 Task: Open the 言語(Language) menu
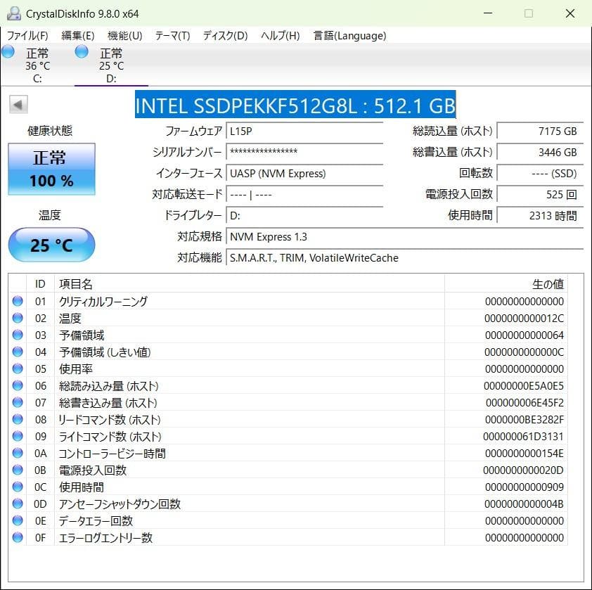(x=349, y=35)
